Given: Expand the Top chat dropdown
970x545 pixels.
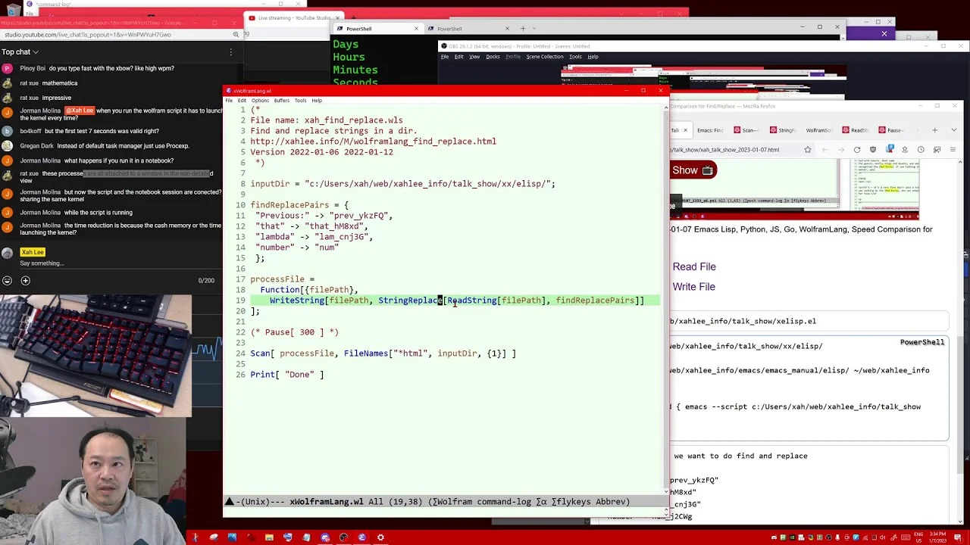Looking at the screenshot, I should coord(20,51).
